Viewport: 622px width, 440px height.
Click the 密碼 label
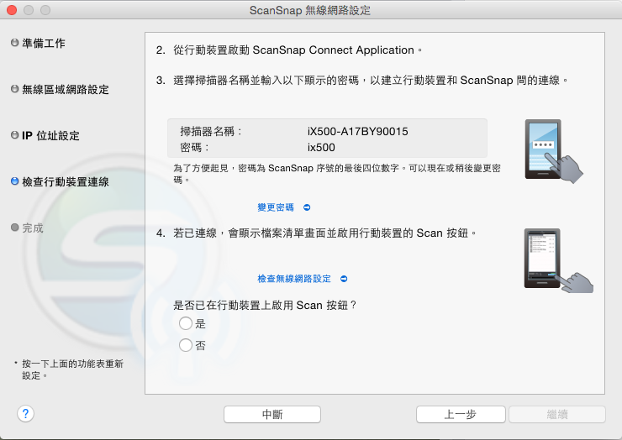(x=194, y=148)
